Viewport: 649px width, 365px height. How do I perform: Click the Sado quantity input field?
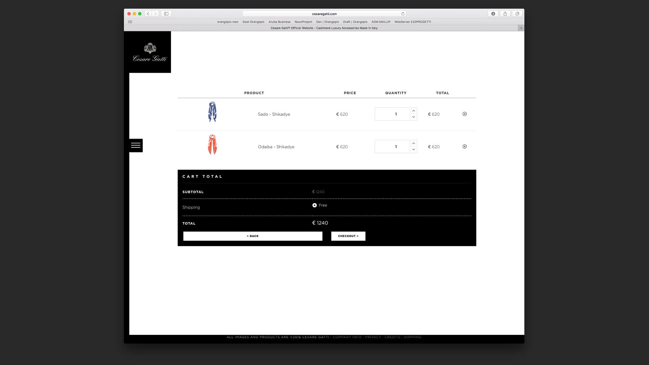click(392, 114)
